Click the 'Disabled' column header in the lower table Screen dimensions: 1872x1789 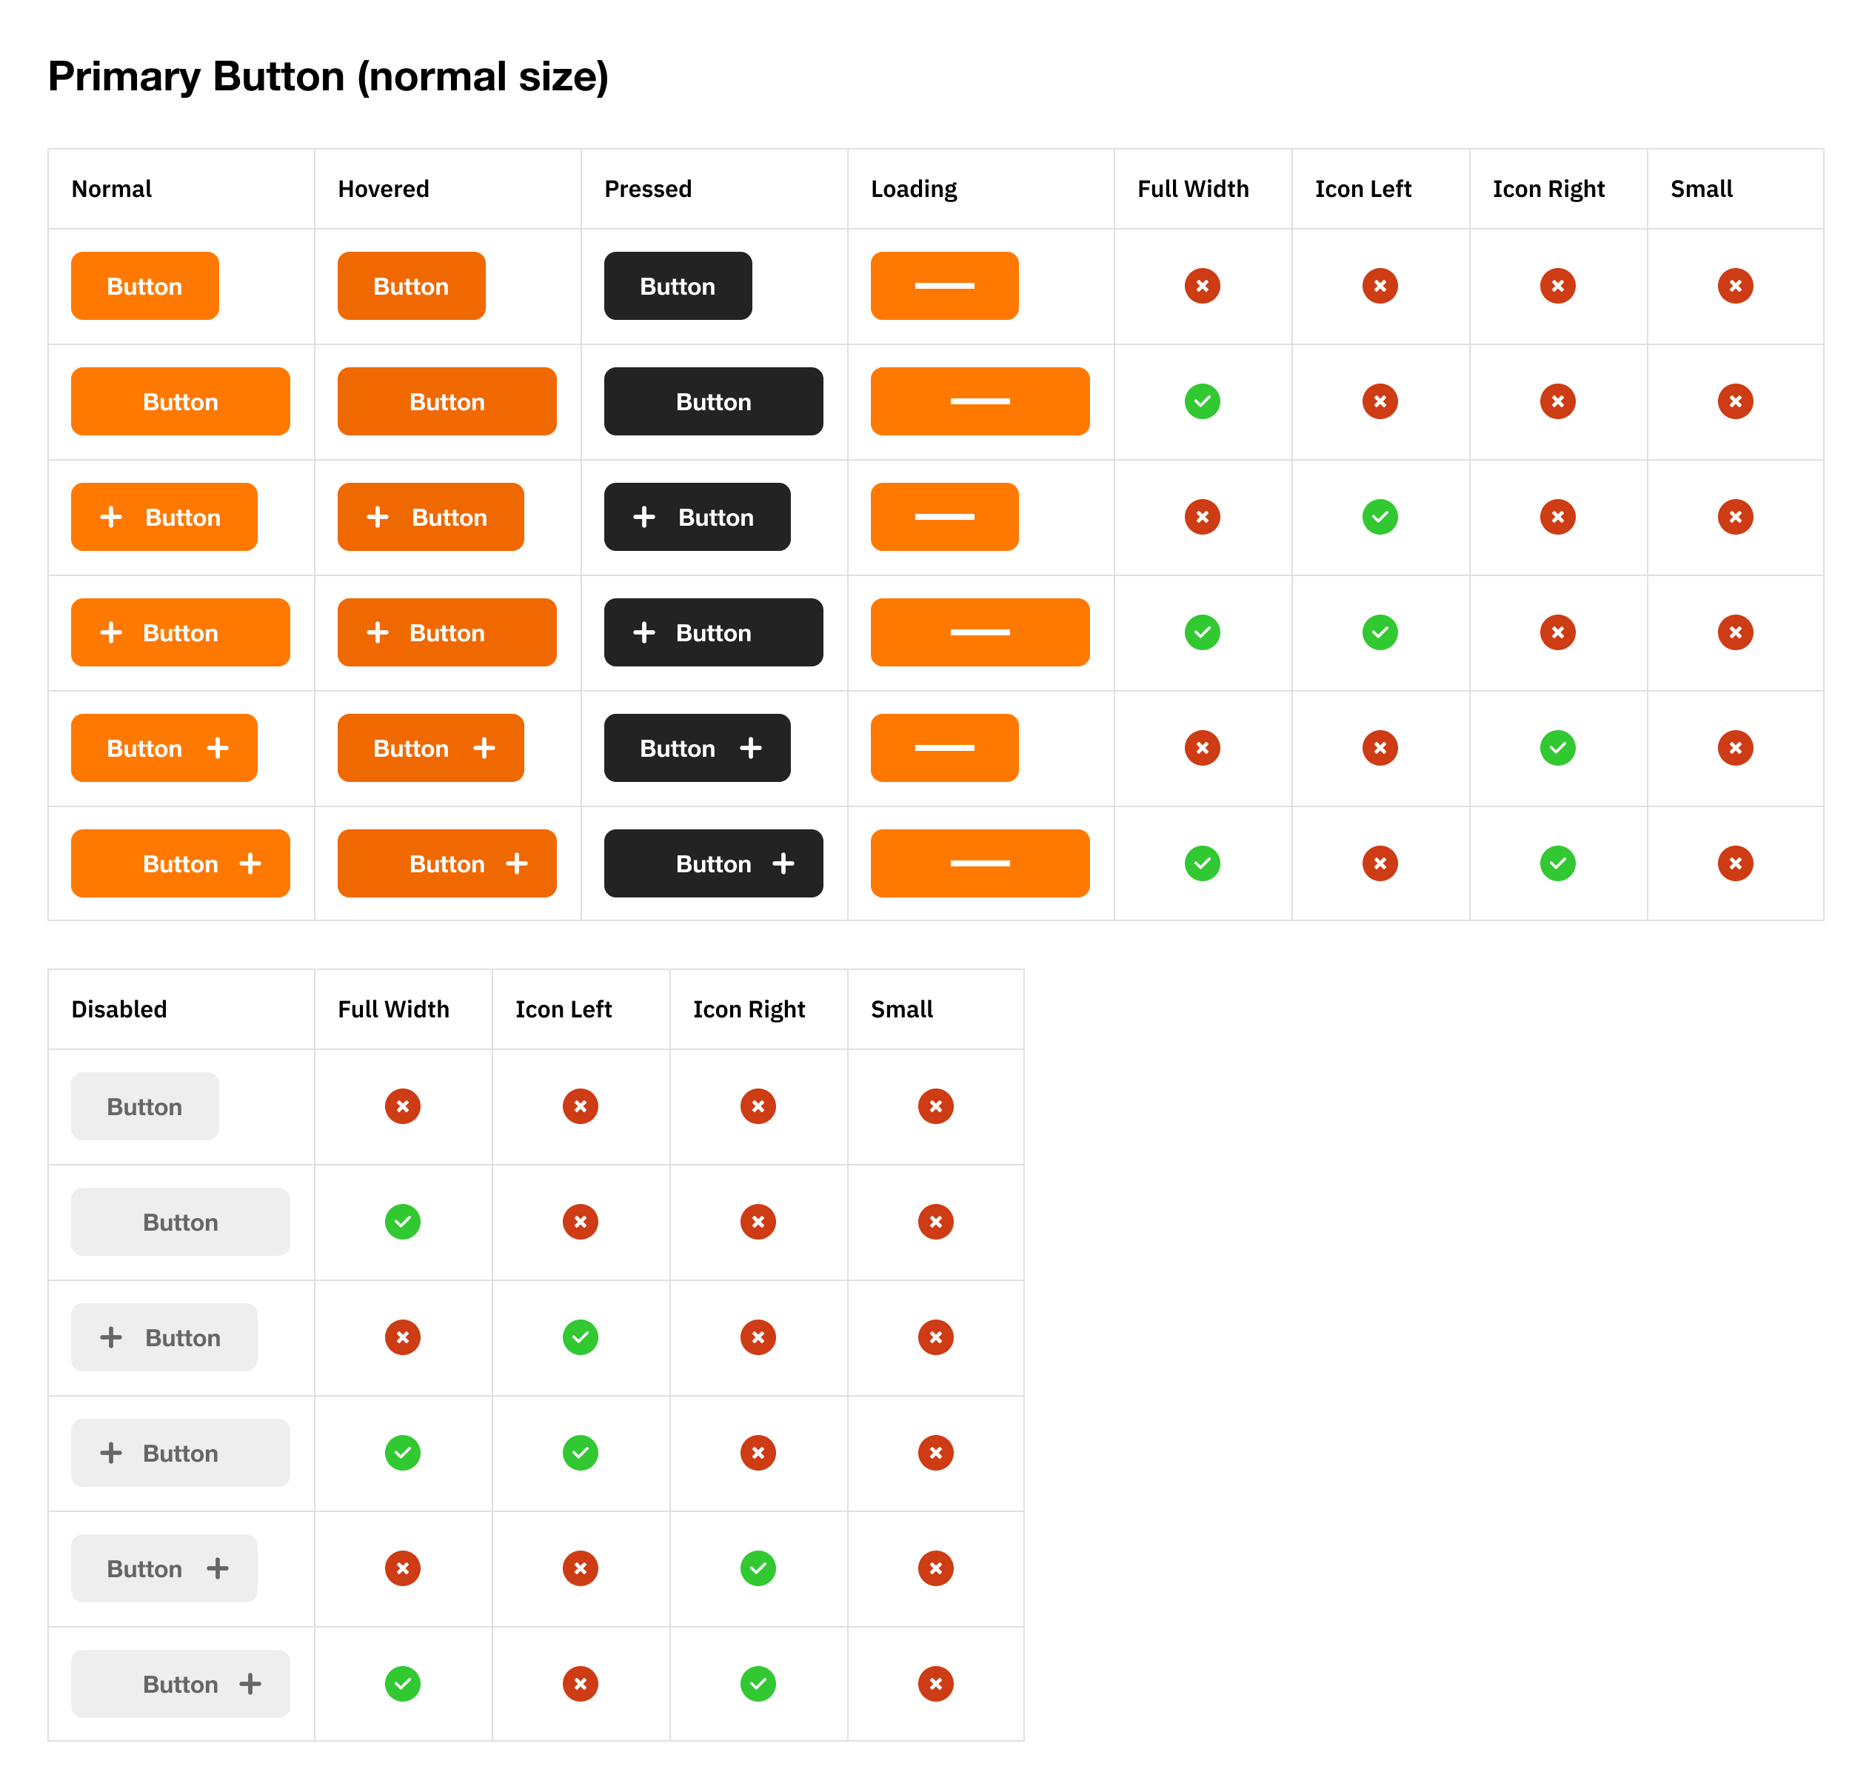click(119, 1009)
